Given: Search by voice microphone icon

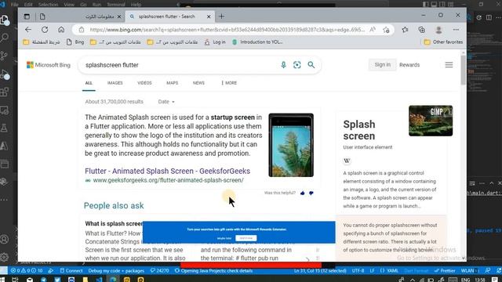Looking at the screenshot, I should [283, 65].
